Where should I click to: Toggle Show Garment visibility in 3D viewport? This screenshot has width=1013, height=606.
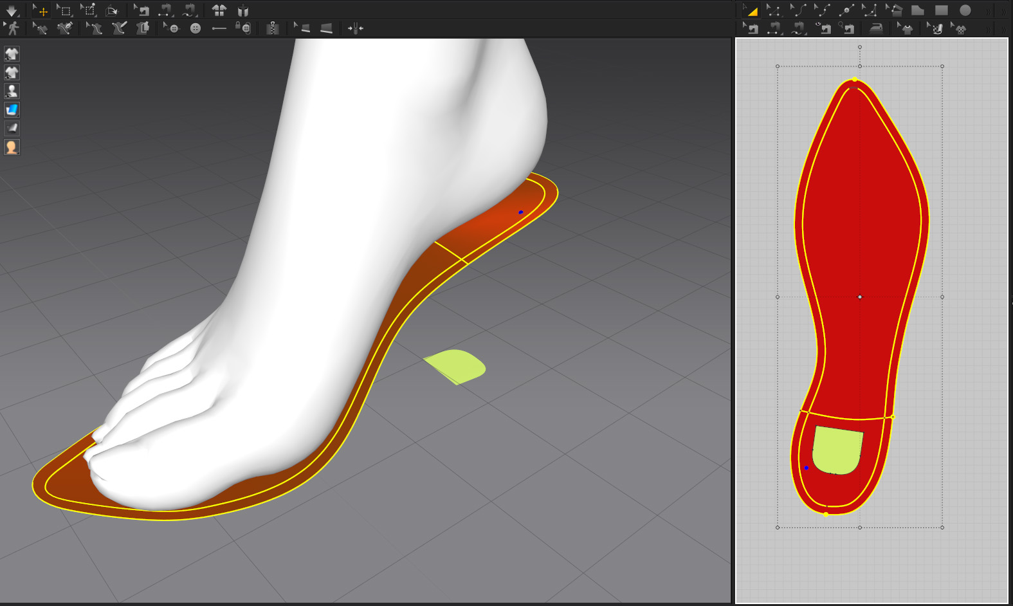pyautogui.click(x=12, y=53)
